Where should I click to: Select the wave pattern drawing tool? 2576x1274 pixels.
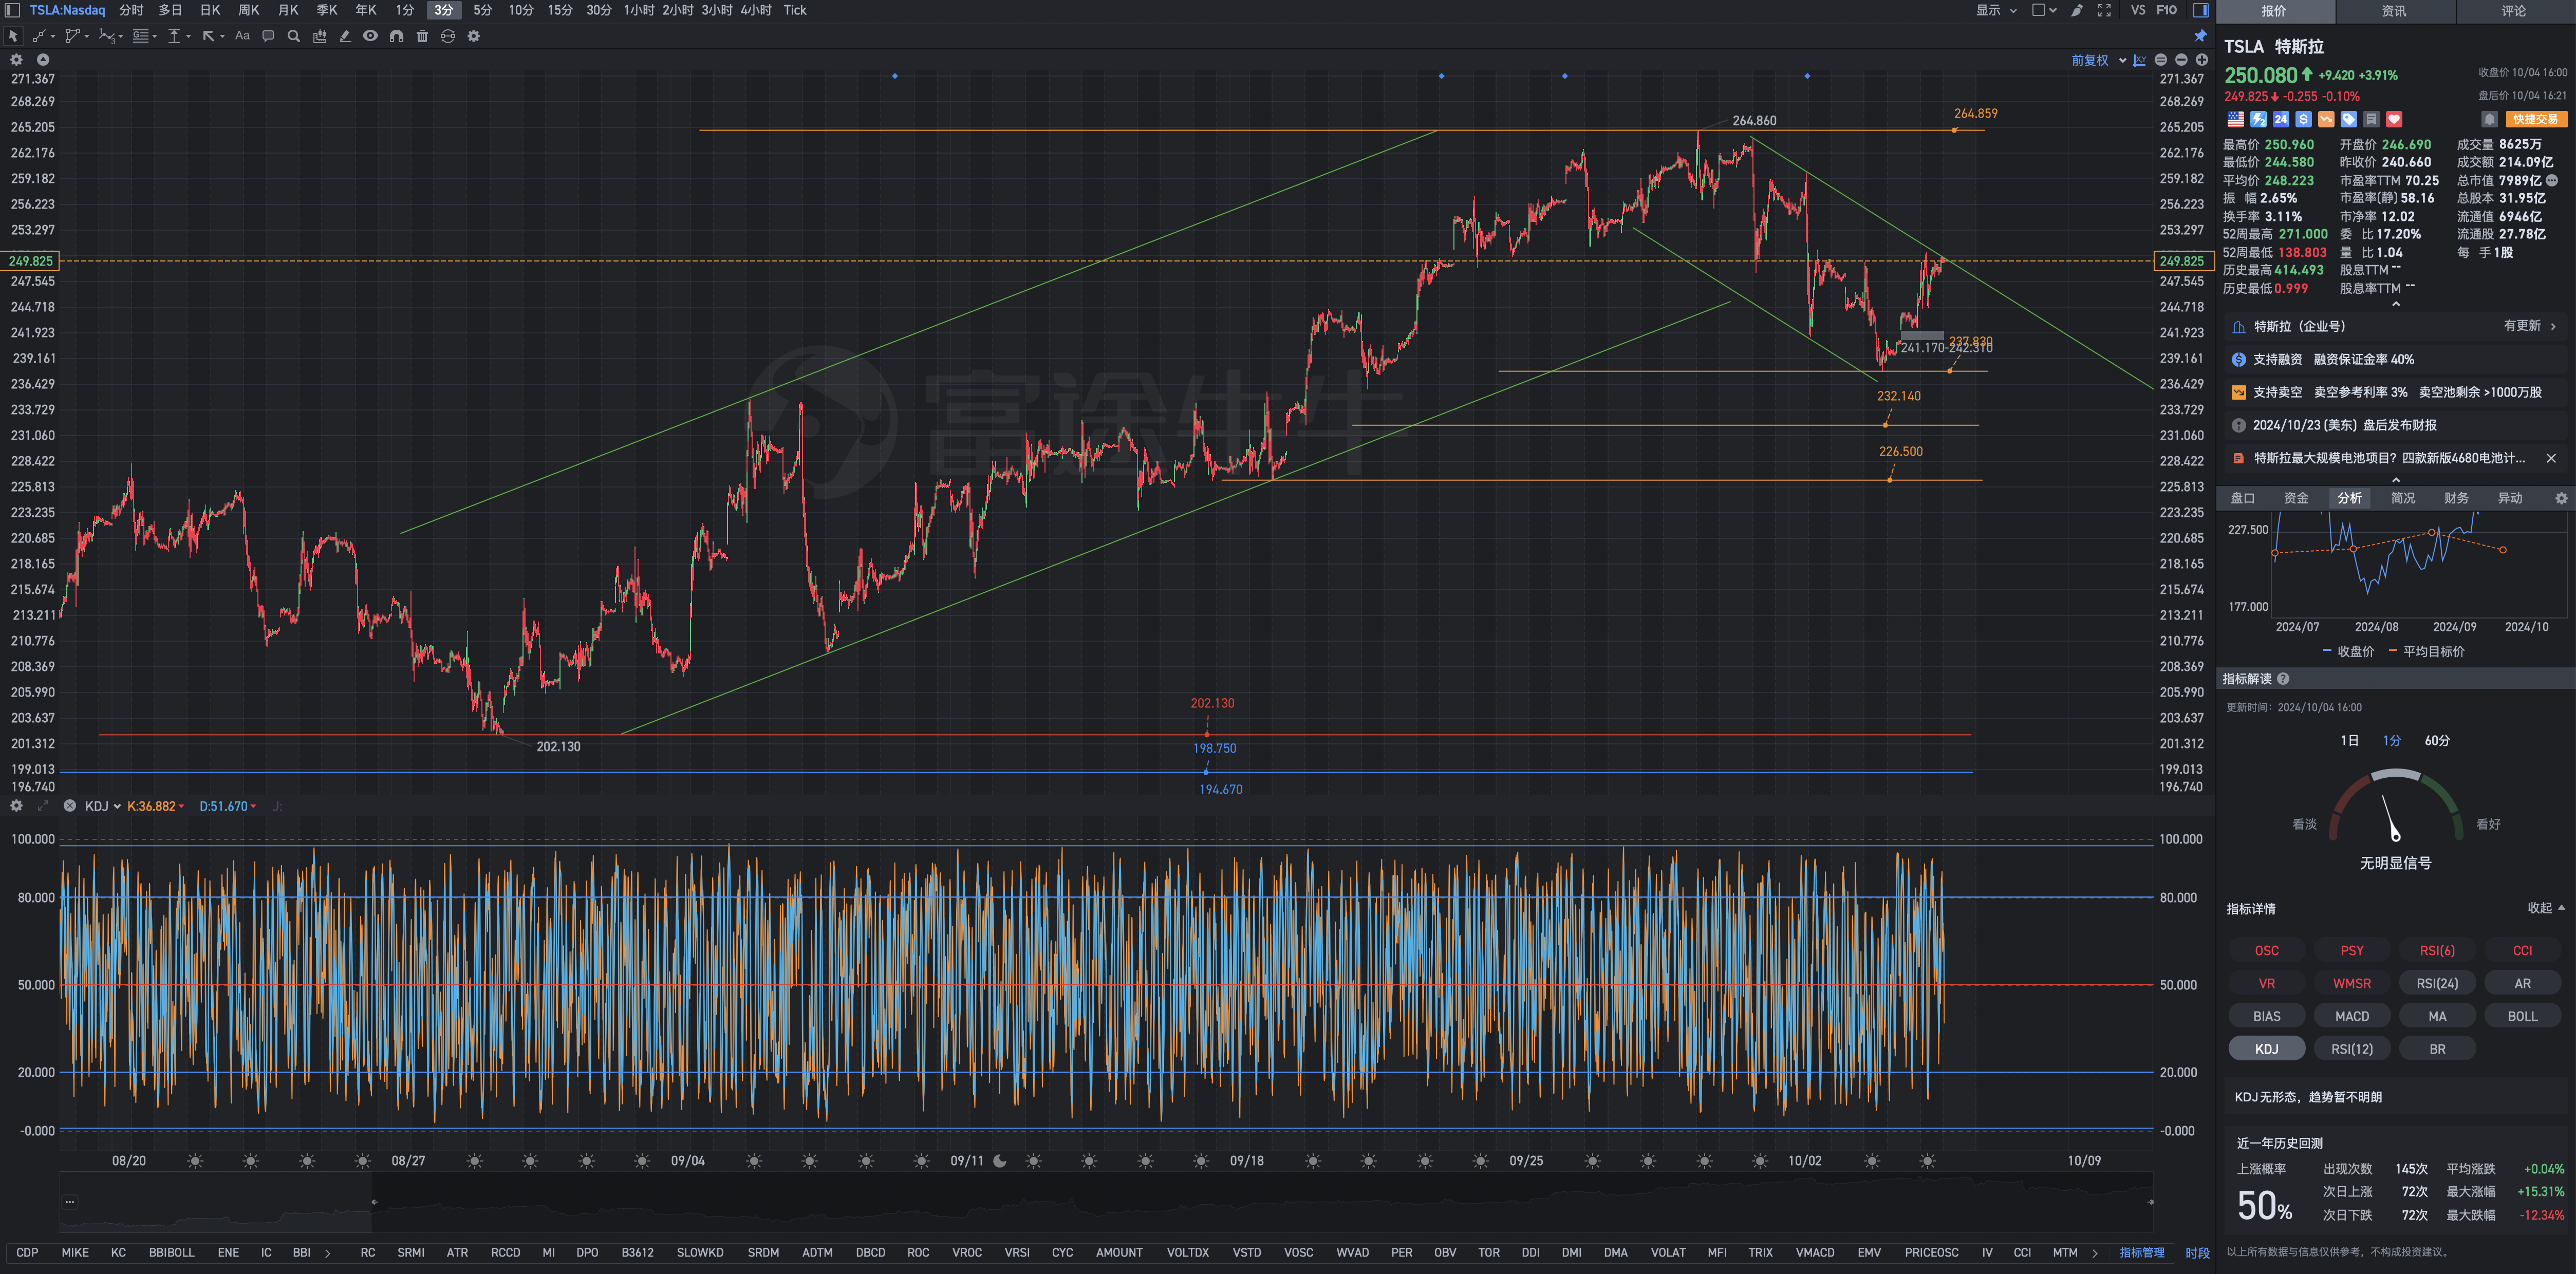coord(106,36)
